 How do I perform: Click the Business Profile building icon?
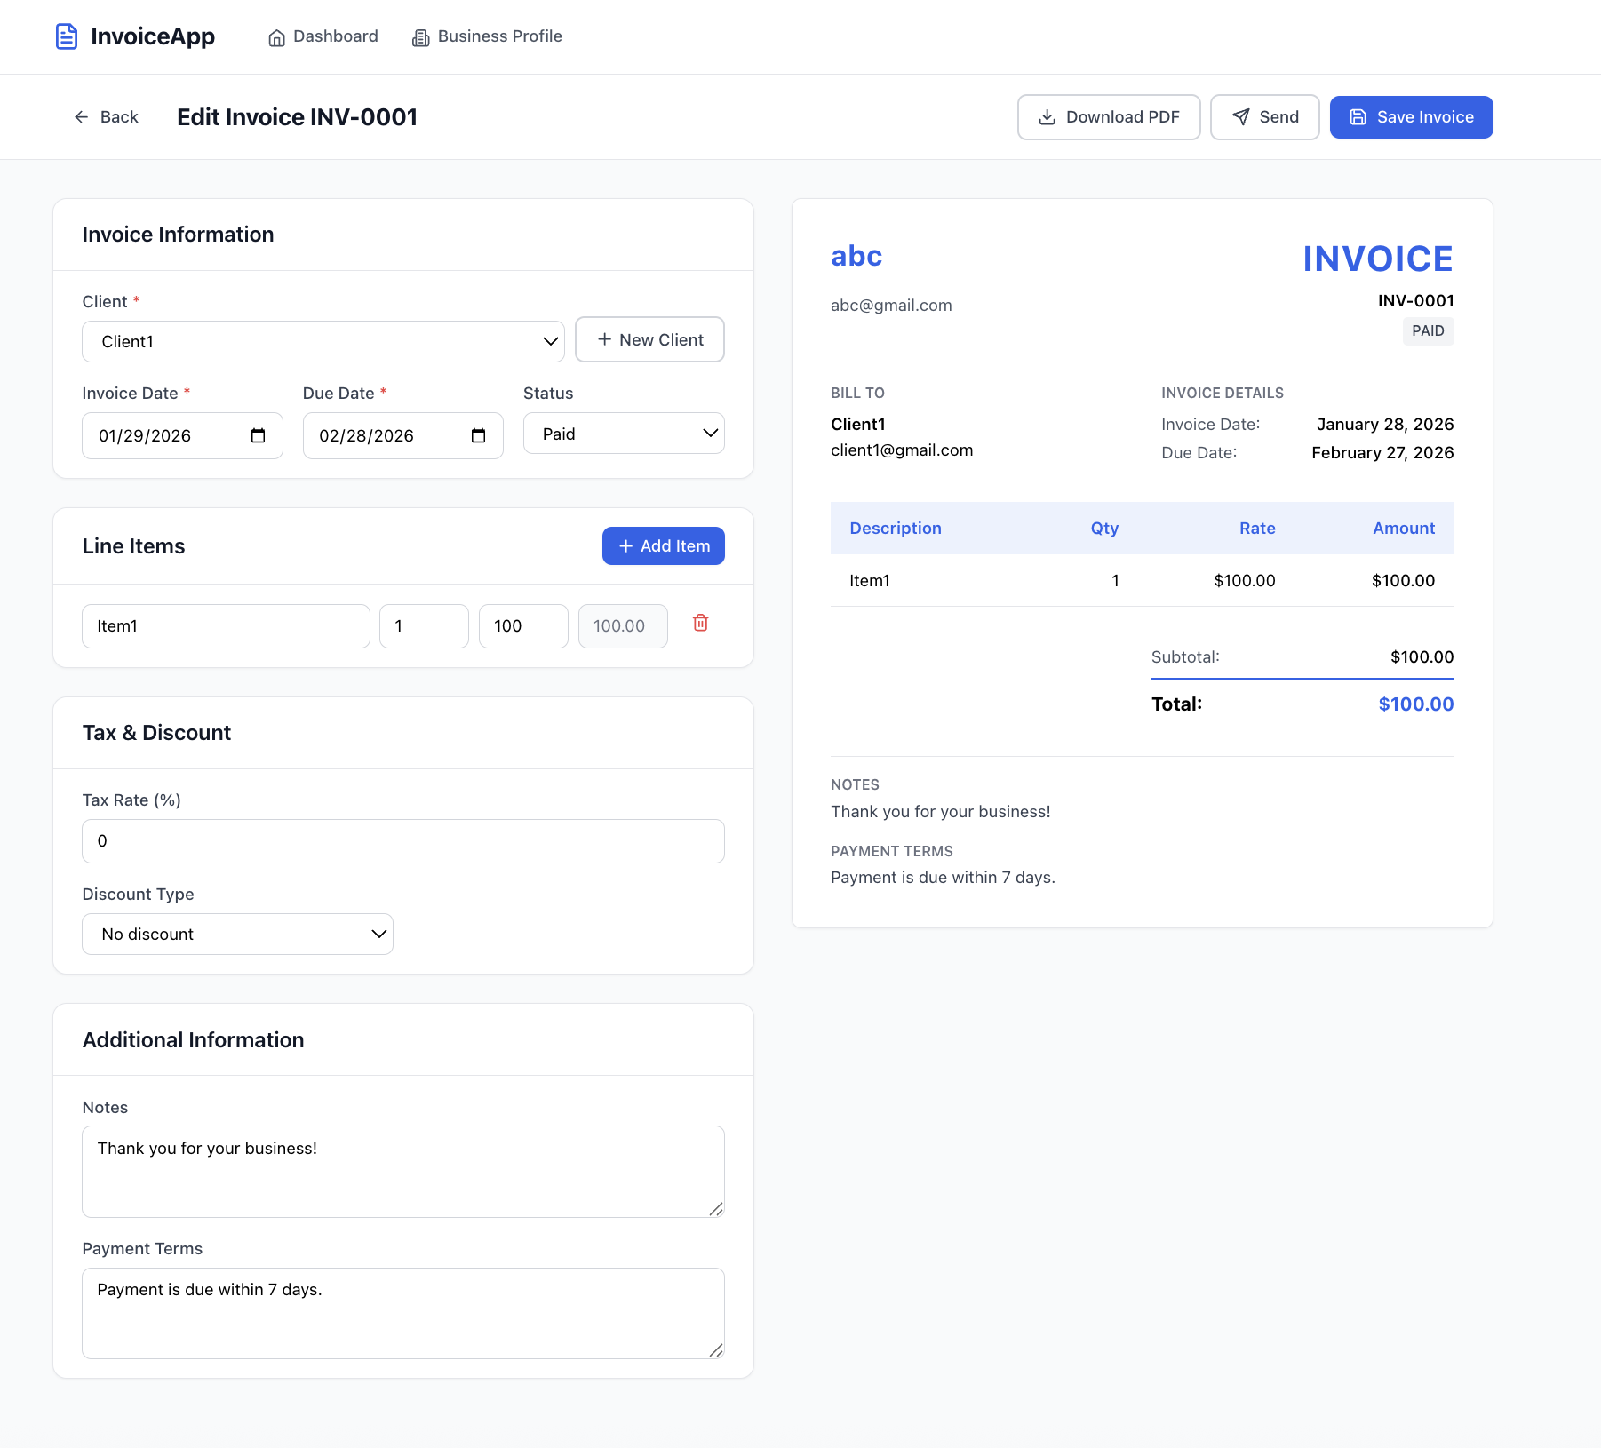click(x=420, y=37)
